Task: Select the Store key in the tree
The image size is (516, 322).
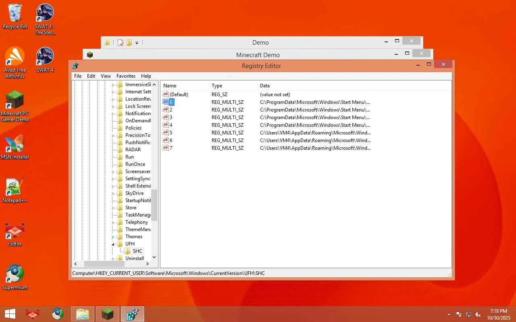Action: pyautogui.click(x=131, y=208)
